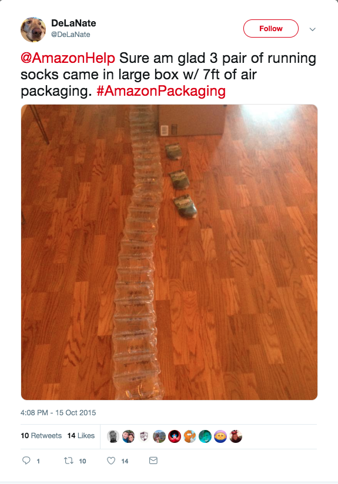The height and width of the screenshot is (484, 338).
Task: Open the @AmazonHelp mention link
Action: click(x=68, y=58)
